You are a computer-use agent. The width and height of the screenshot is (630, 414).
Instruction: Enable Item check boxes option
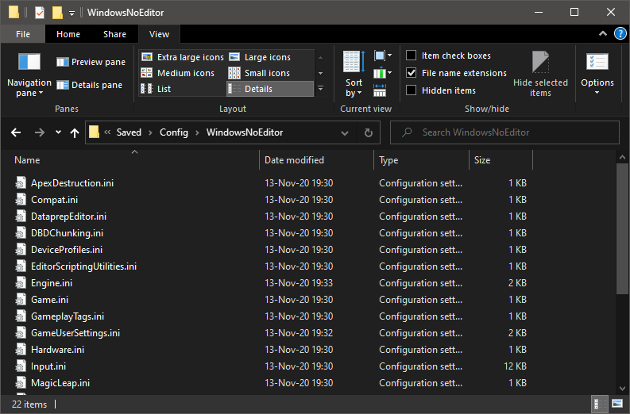tap(412, 56)
